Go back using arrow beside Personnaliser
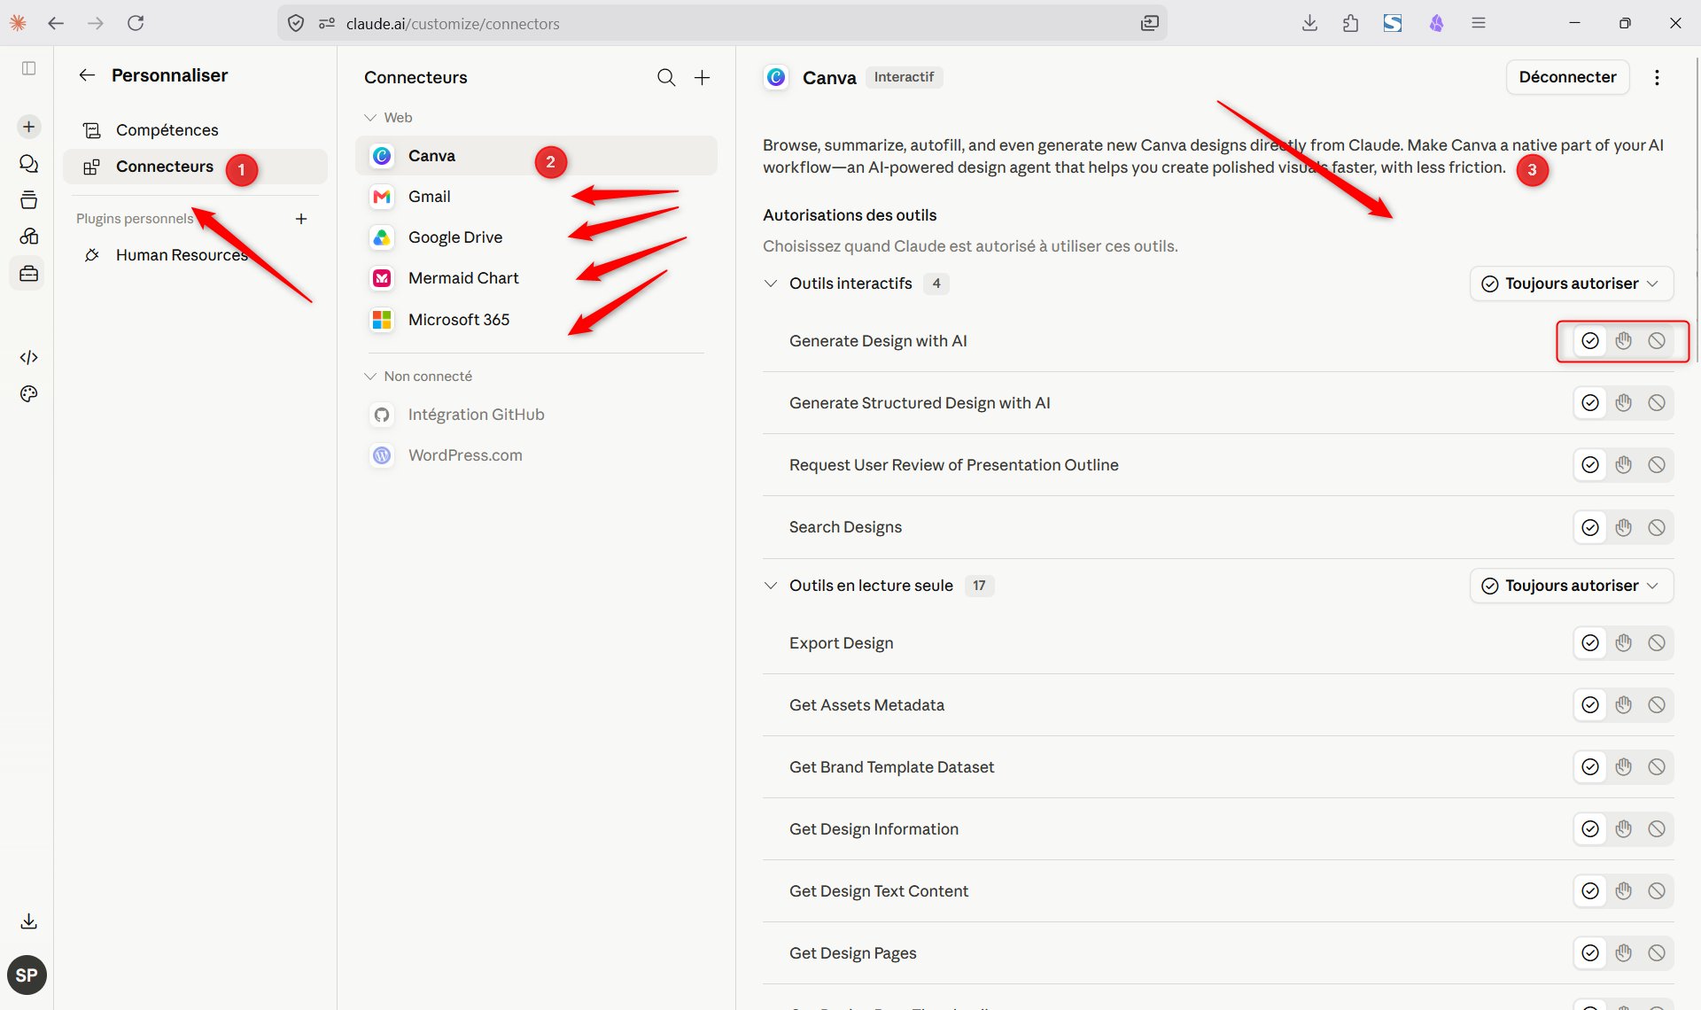 (x=87, y=75)
